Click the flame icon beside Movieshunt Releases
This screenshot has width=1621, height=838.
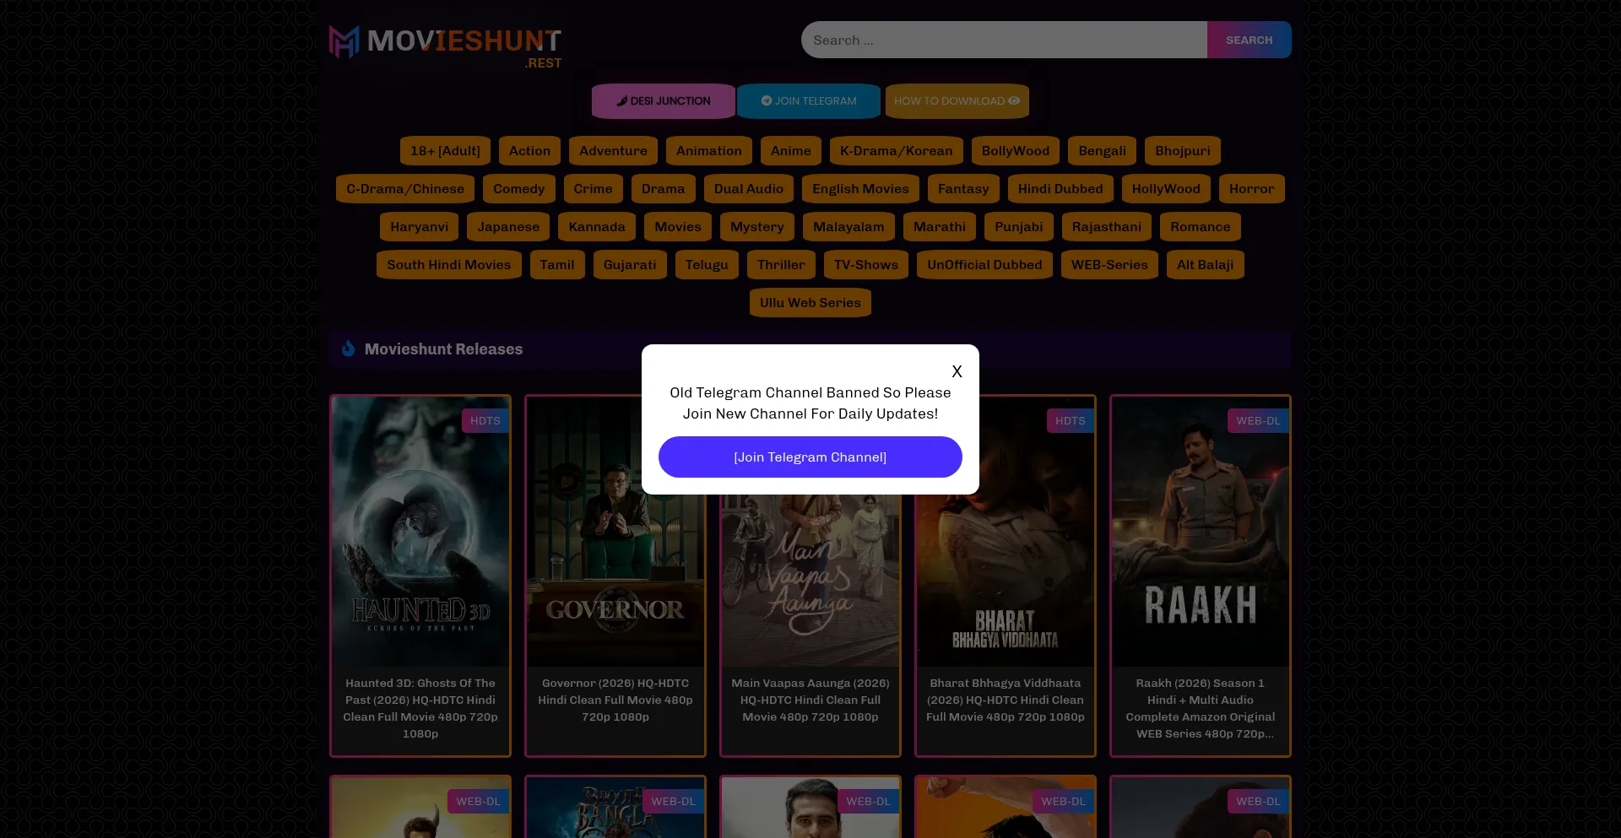click(x=348, y=349)
